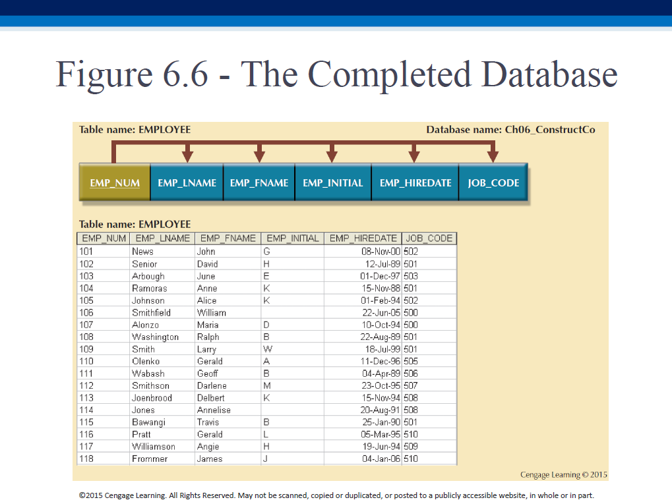This screenshot has height=502, width=672.
Task: Click first name cell 'Delbert'
Action: (228, 397)
